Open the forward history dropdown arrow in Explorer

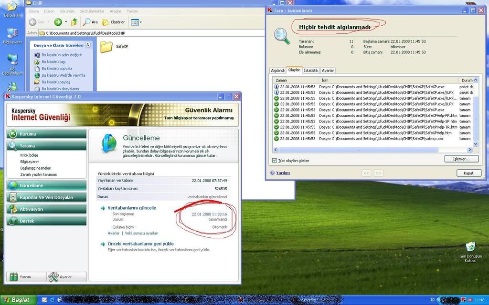[66, 22]
